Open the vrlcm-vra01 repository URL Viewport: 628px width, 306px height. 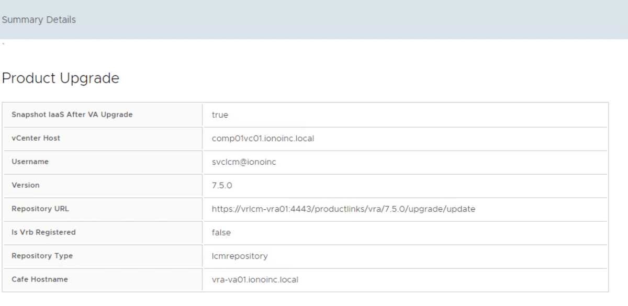tap(343, 209)
